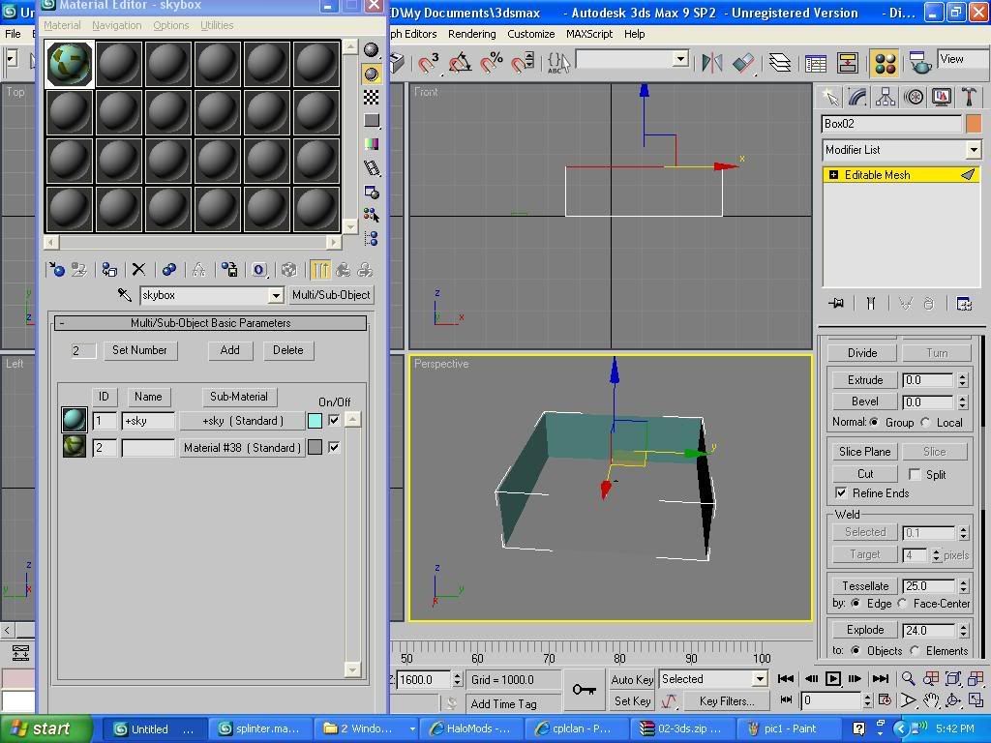Viewport: 991px width, 743px height.
Task: Open Modifier List dropdown
Action: point(974,150)
